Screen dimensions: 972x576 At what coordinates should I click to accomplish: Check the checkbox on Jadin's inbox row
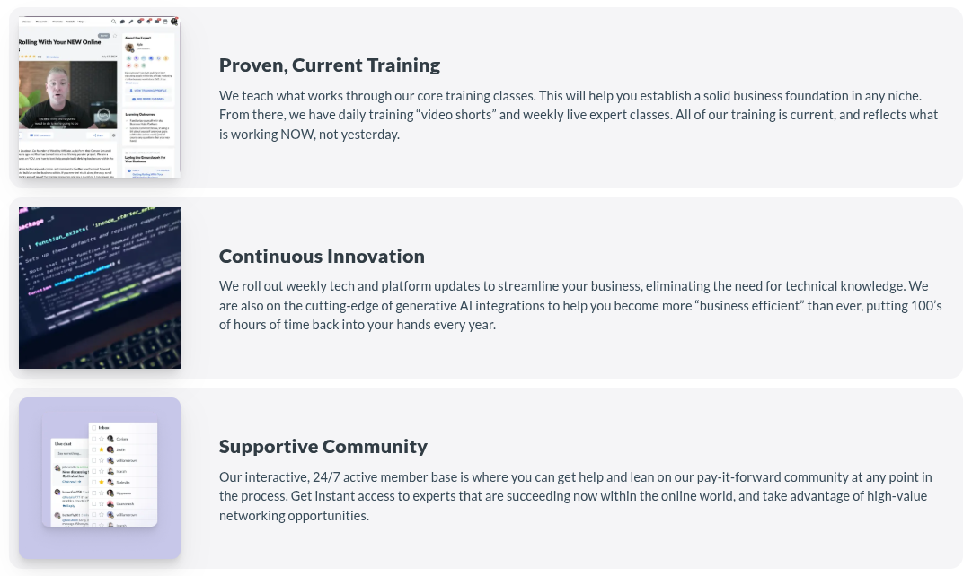pos(93,449)
